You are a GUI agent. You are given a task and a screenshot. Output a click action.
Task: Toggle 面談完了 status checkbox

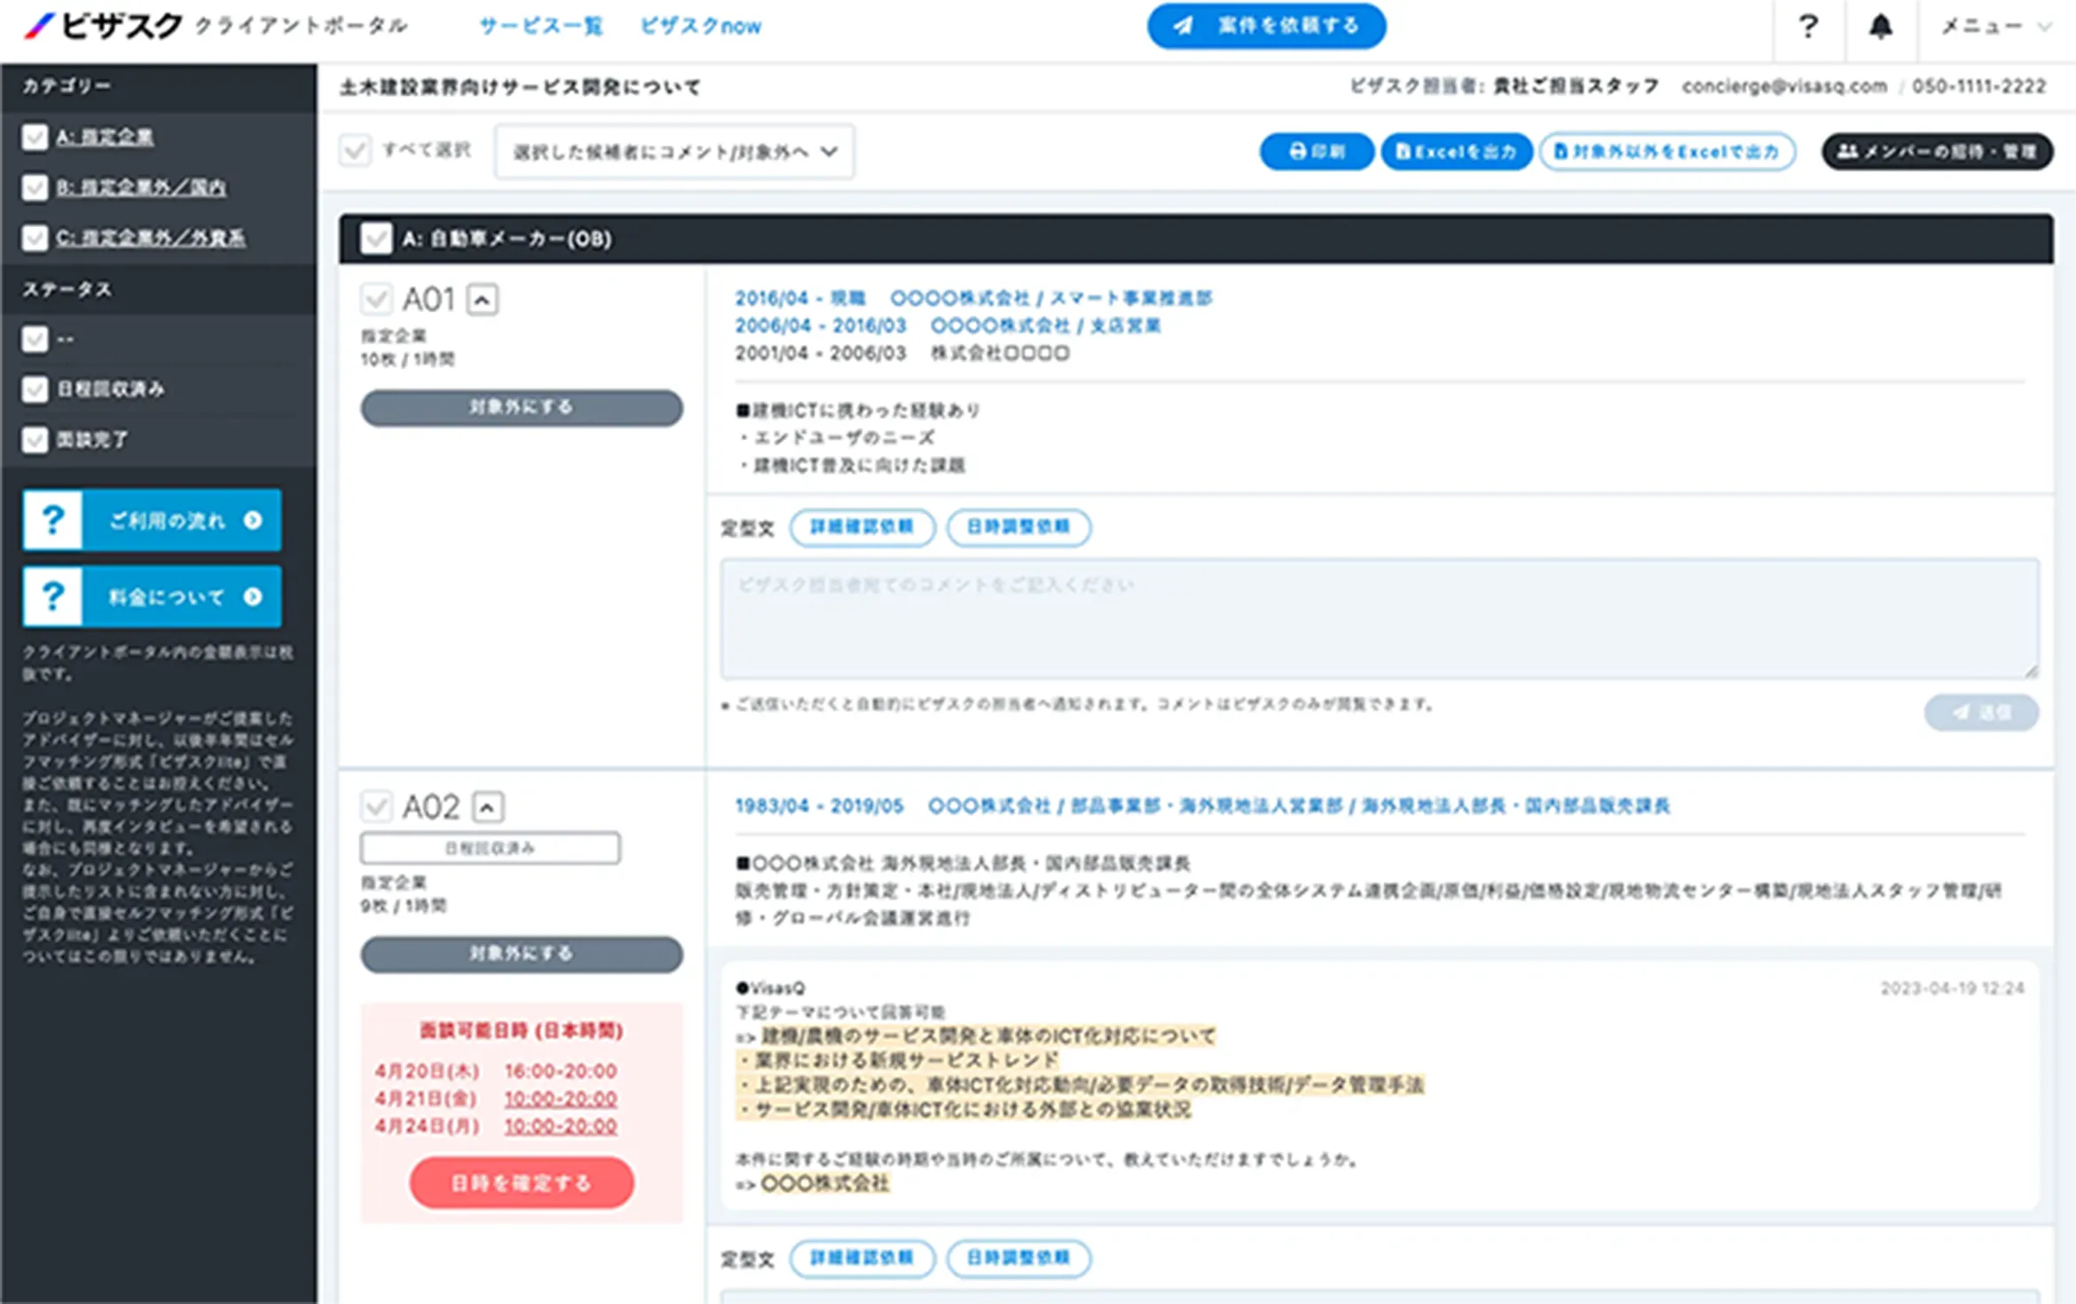click(x=35, y=440)
